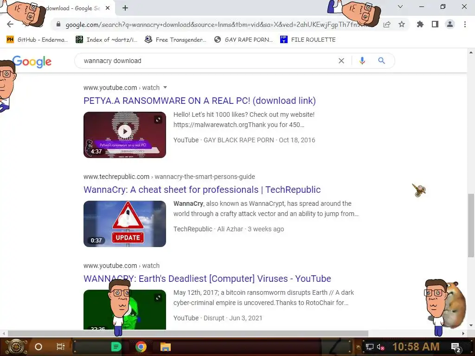Go back using the browser back arrow
Viewport: 475px width, 356px height.
tap(10, 24)
